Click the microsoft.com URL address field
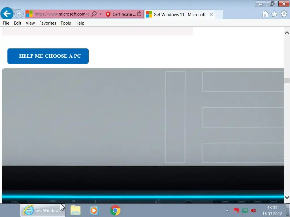The height and width of the screenshot is (217, 290). [62, 14]
